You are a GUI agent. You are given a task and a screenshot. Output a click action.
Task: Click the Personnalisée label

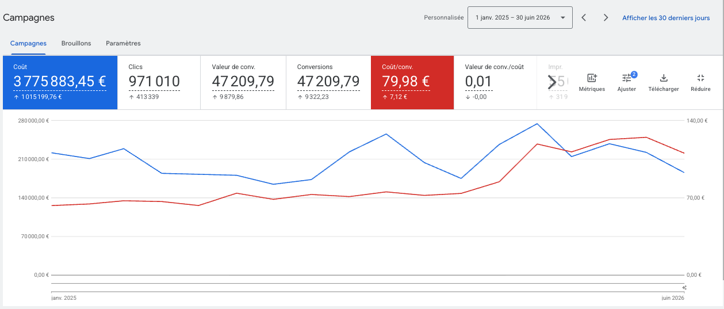point(444,18)
